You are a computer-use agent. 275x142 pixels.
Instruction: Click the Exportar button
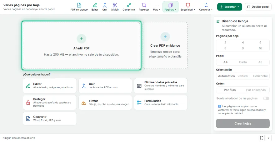[x=230, y=7]
